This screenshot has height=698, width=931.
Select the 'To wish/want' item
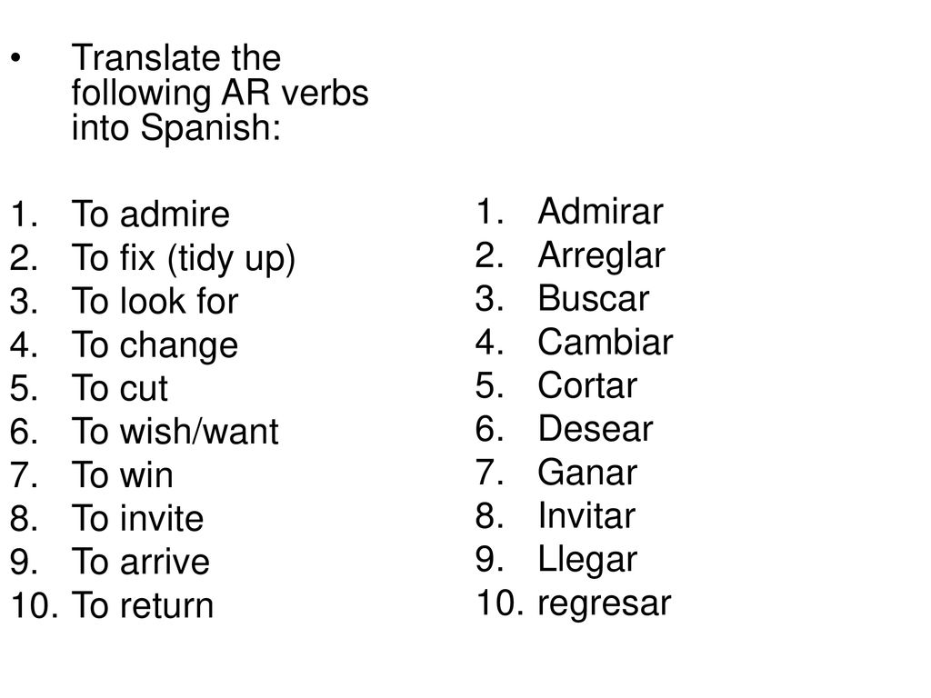point(175,431)
